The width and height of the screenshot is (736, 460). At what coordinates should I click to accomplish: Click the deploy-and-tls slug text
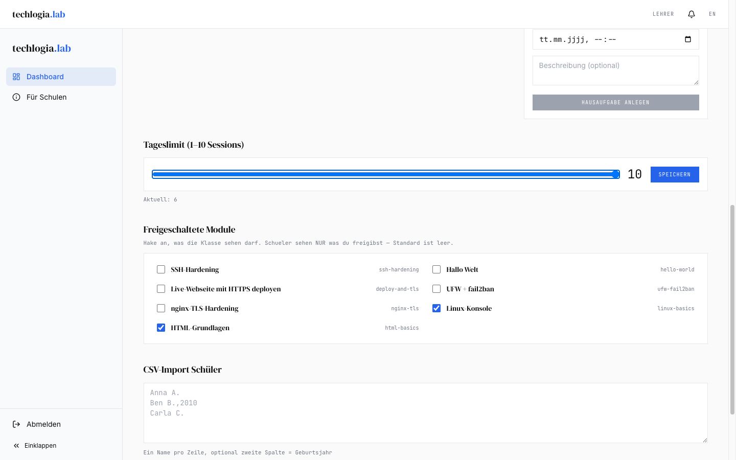click(x=397, y=289)
